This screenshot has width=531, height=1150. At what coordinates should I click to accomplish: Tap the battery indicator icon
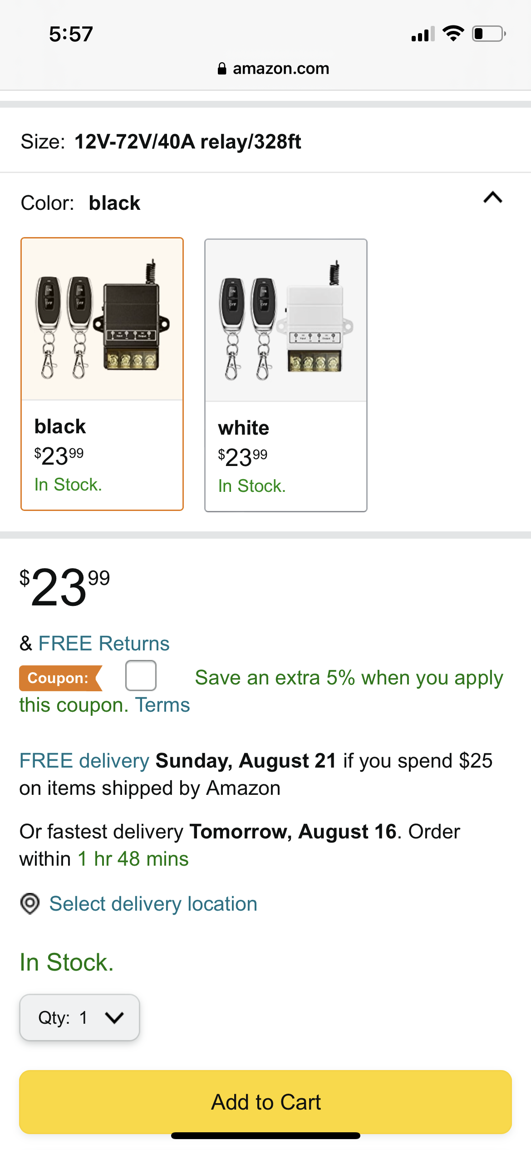[x=489, y=34]
